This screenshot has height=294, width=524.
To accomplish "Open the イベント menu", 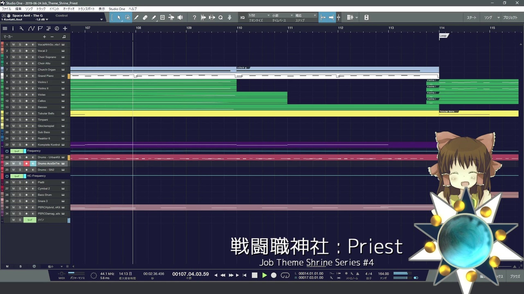I will click(54, 9).
